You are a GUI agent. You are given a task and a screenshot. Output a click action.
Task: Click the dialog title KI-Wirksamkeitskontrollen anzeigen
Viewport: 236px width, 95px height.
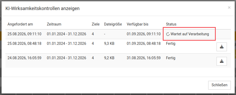pyautogui.click(x=42, y=8)
